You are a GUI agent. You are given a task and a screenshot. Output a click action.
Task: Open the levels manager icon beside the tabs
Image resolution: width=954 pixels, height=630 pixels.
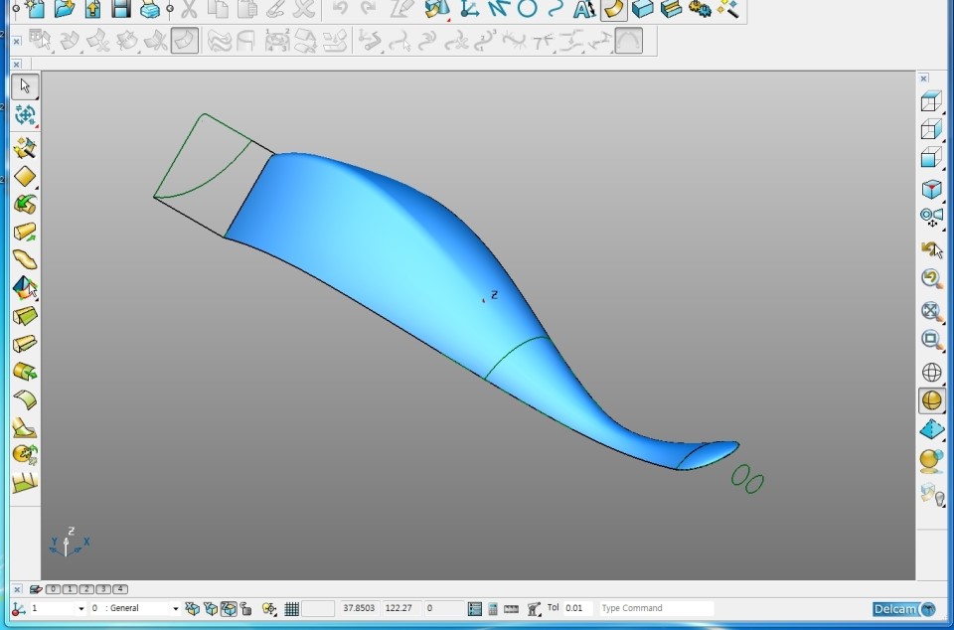click(x=36, y=588)
